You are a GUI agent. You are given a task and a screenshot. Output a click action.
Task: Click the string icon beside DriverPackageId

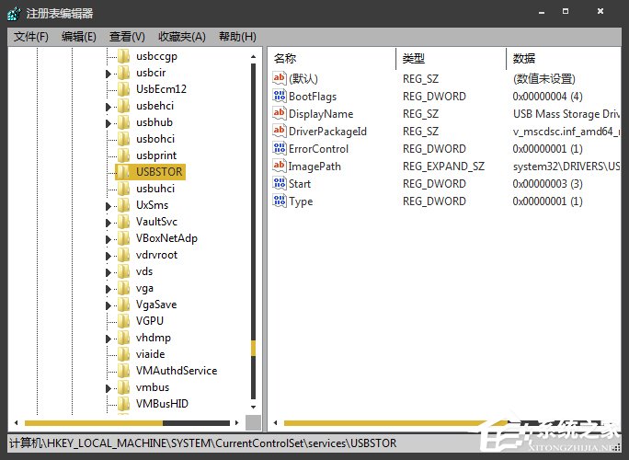point(280,131)
